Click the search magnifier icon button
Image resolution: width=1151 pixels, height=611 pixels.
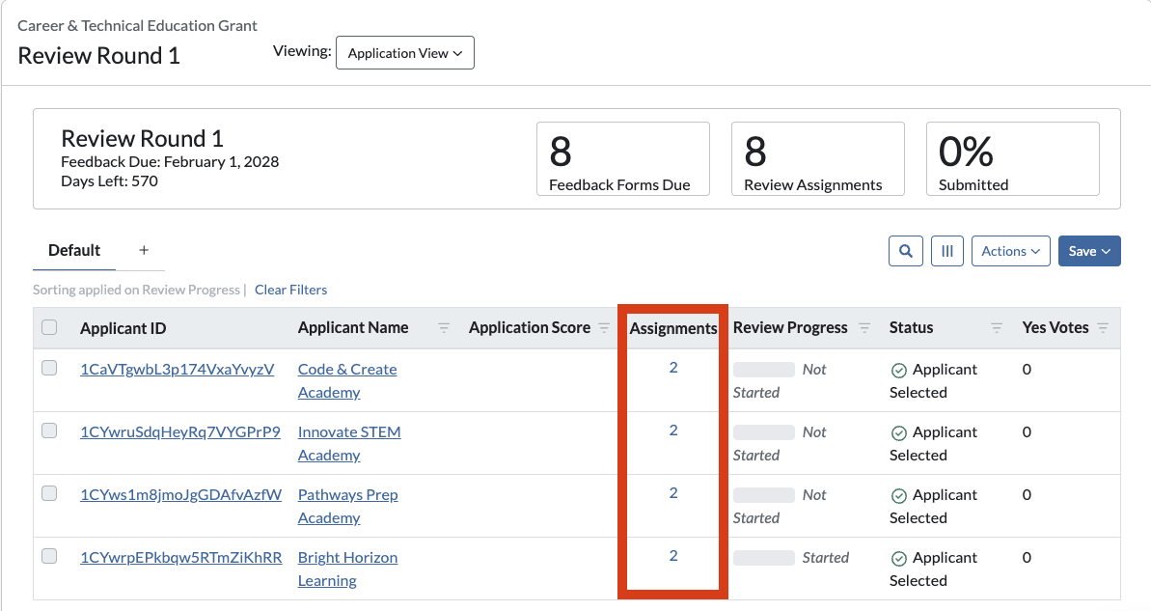[x=905, y=251]
